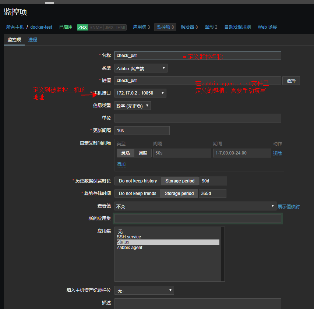Click the IPMI availability badge
This screenshot has height=309, width=314.
(x=121, y=28)
